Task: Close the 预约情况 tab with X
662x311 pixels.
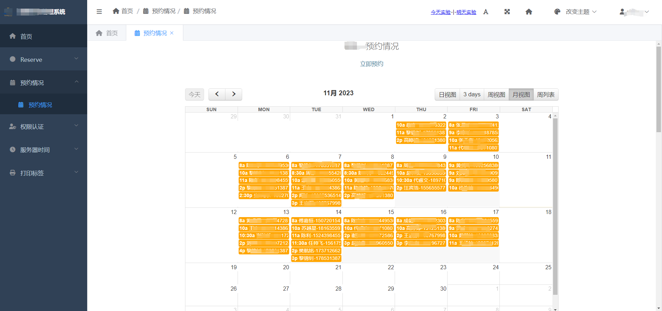Action: coord(172,33)
